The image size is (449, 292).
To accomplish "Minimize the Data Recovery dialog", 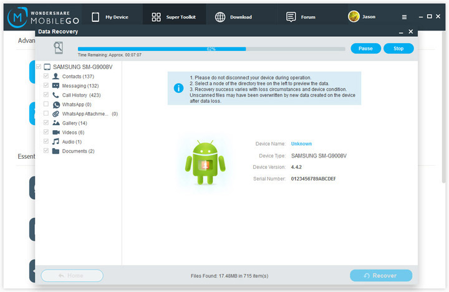I will [x=401, y=32].
